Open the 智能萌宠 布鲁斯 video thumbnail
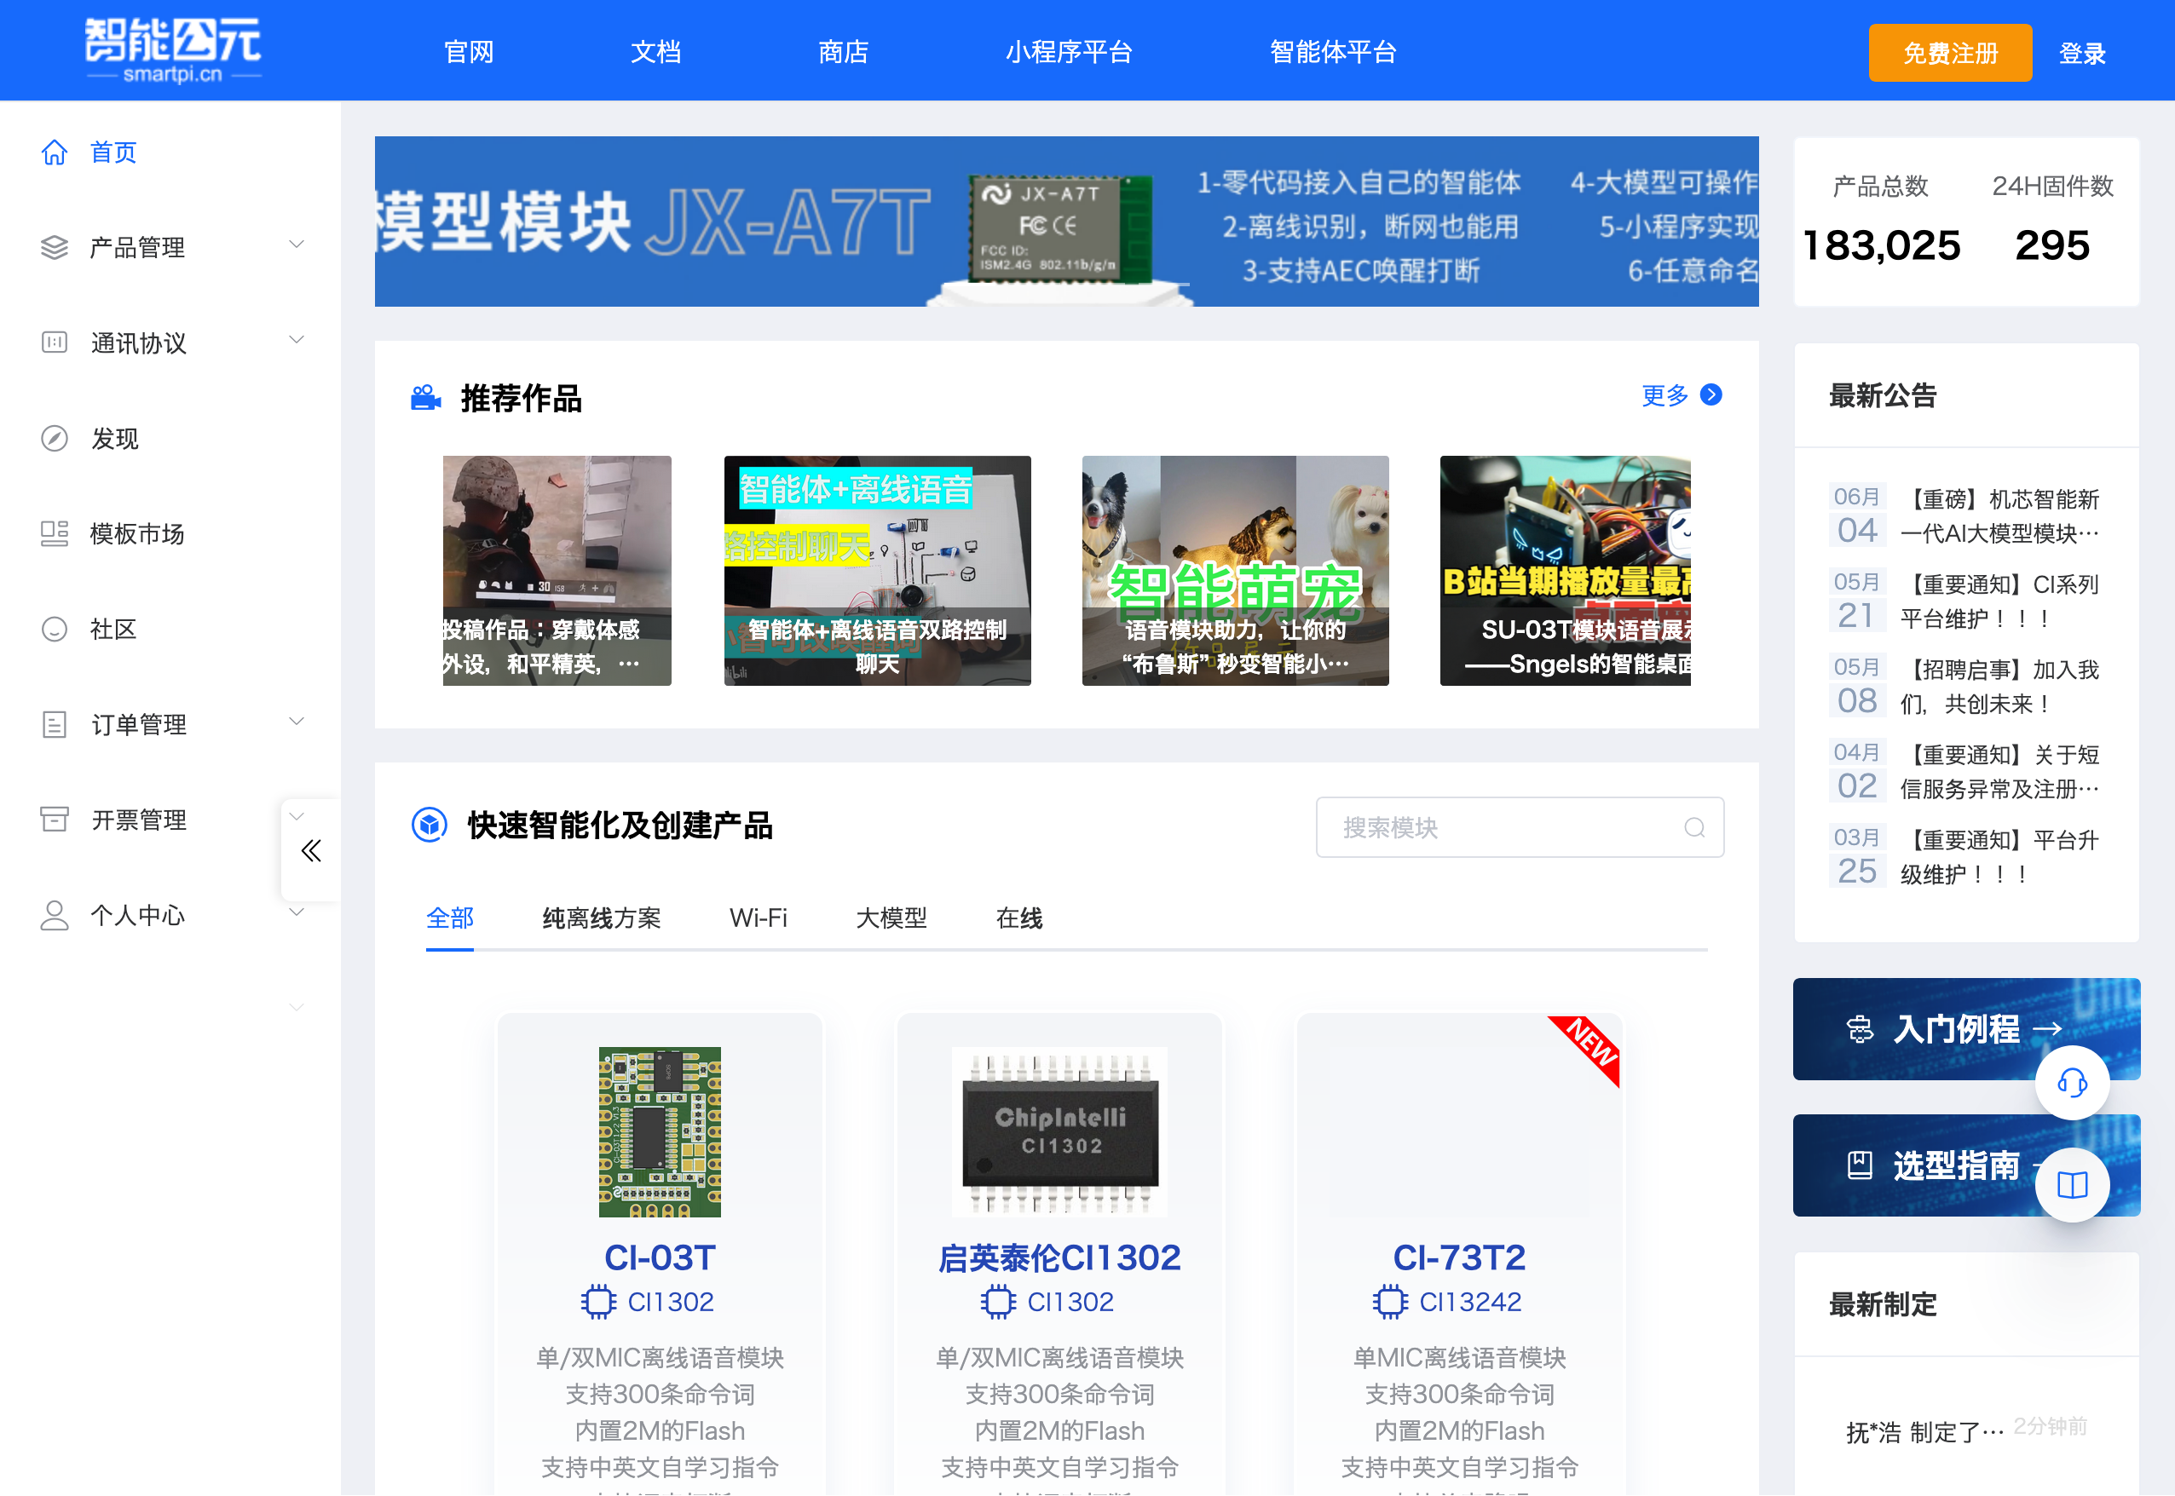 click(x=1235, y=571)
